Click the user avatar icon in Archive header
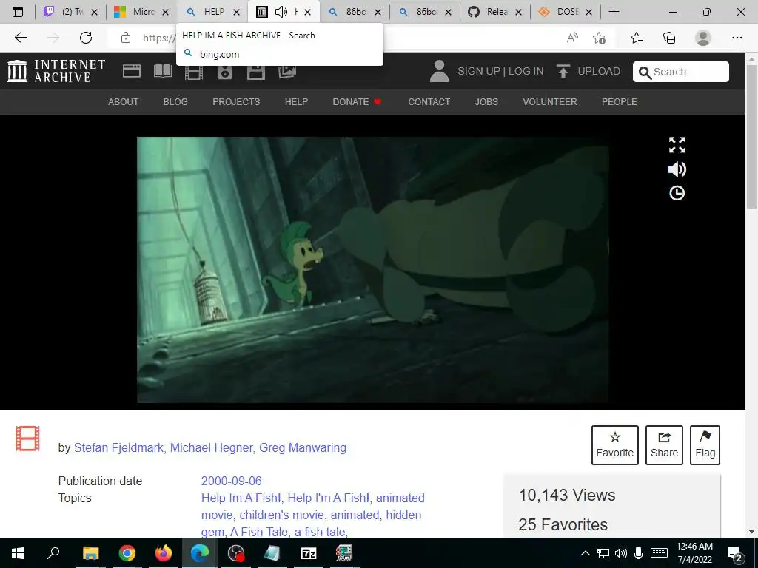The height and width of the screenshot is (568, 758). coord(439,71)
